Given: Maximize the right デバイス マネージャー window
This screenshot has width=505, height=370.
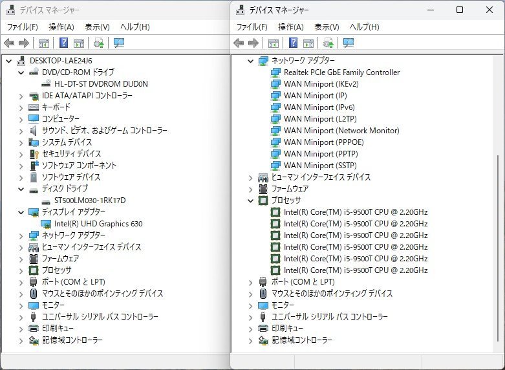Looking at the screenshot, I should (x=460, y=10).
